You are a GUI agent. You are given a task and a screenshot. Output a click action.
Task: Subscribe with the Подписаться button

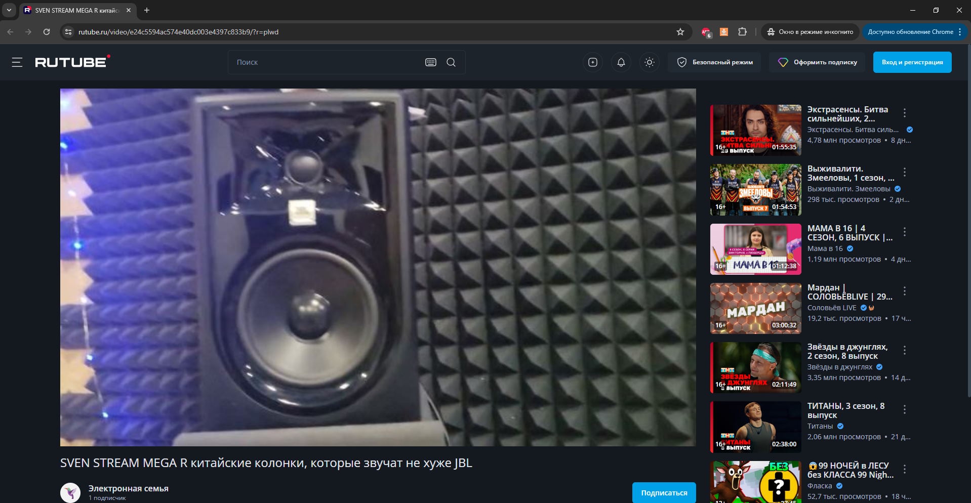[664, 492]
